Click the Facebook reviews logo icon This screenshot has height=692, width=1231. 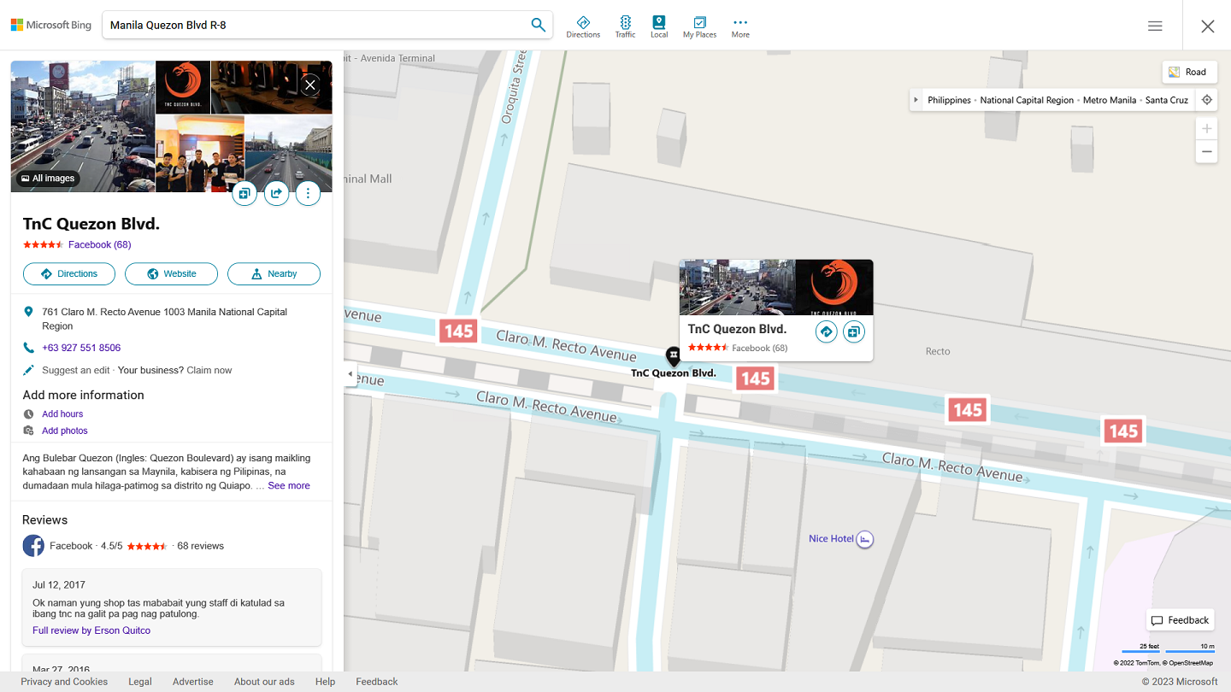(33, 546)
